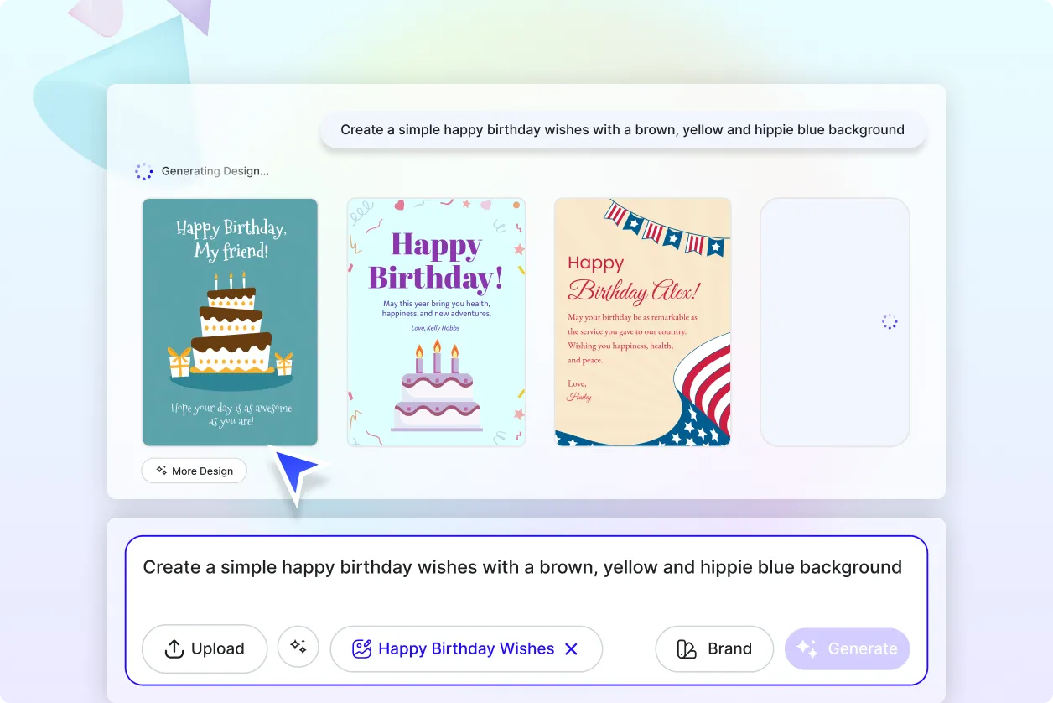Remove the Happy Birthday Wishes template chip
The width and height of the screenshot is (1053, 703).
(x=571, y=648)
